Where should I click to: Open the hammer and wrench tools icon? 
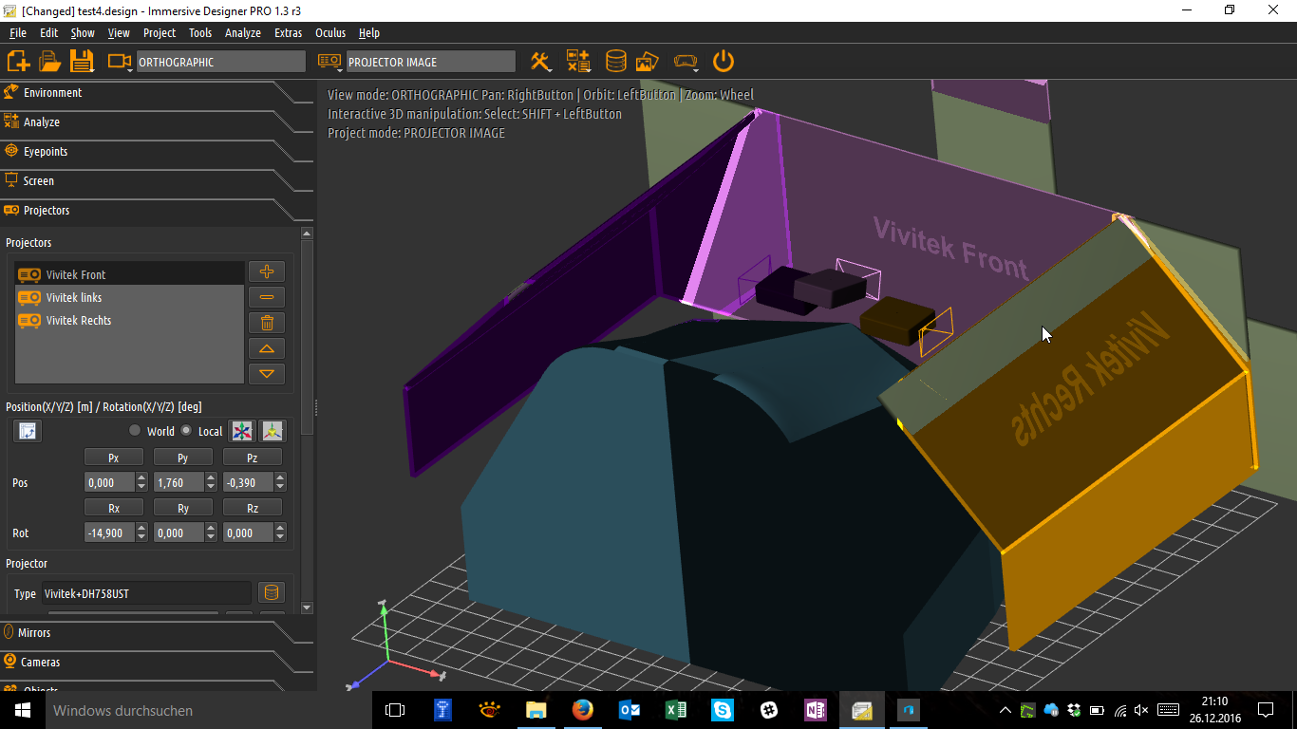[541, 62]
